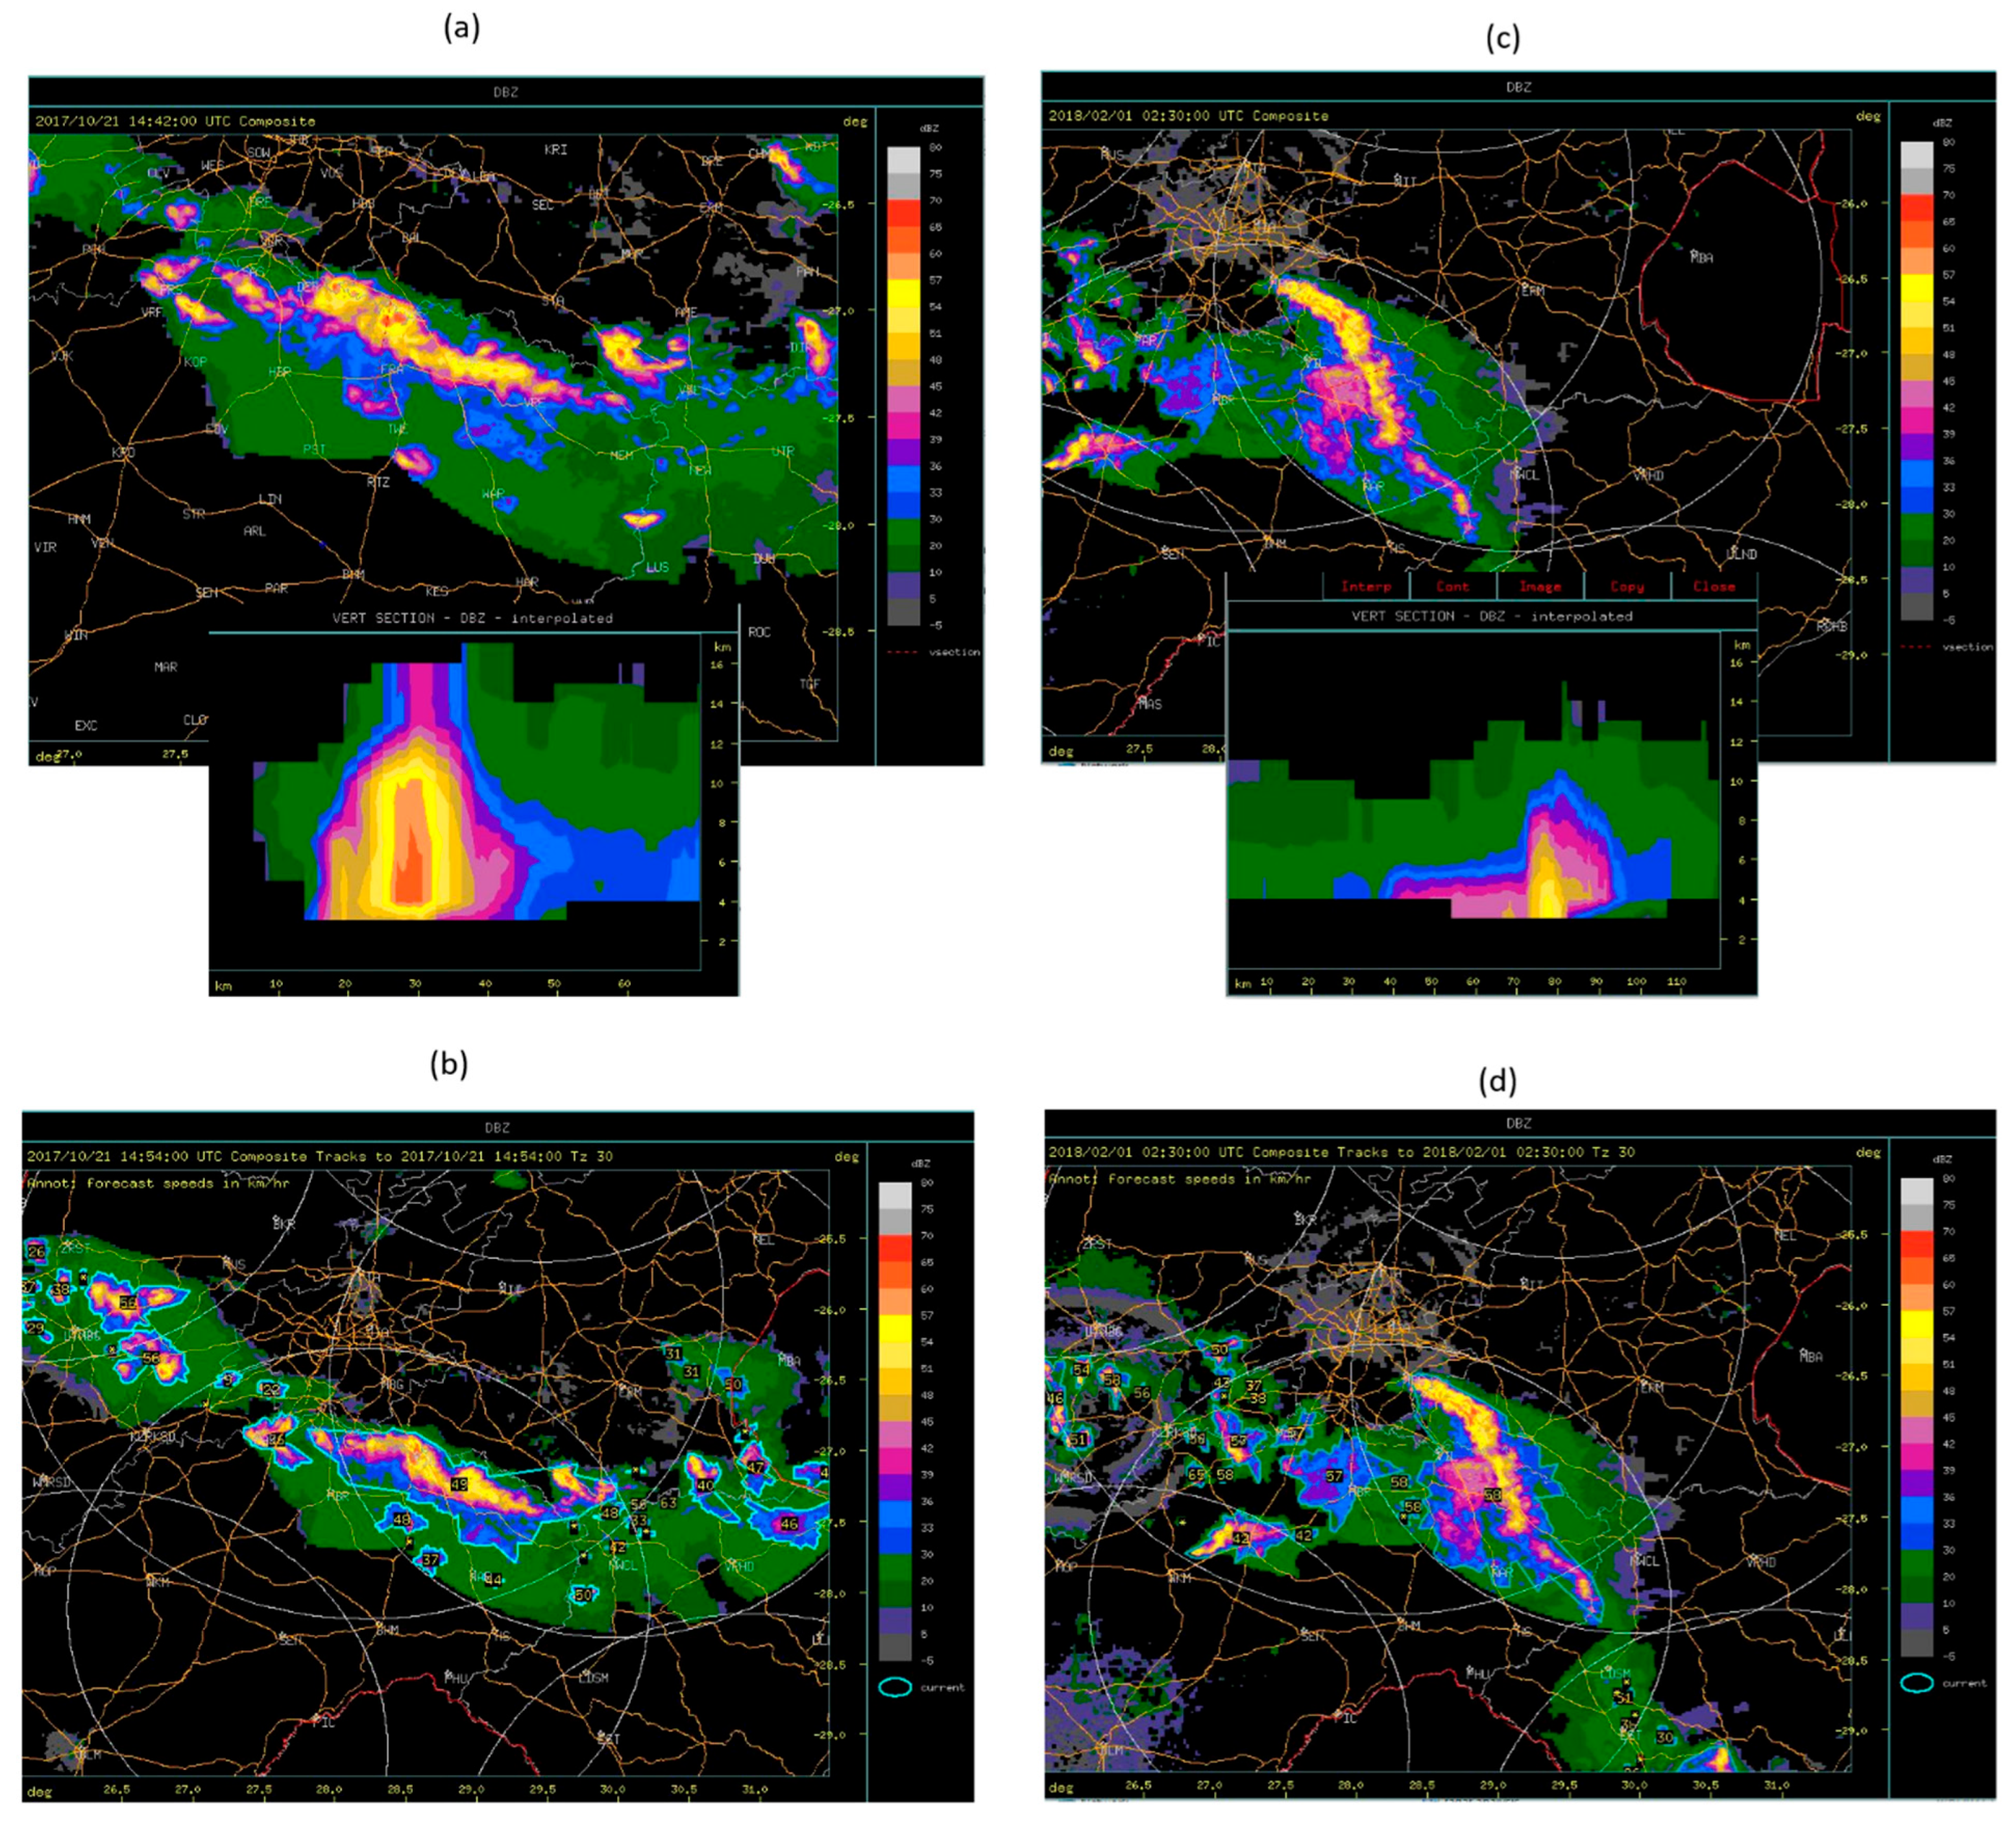The width and height of the screenshot is (2016, 1827).
Task: Click VERT SECTION title in panel (a) inset
Action: 472,618
